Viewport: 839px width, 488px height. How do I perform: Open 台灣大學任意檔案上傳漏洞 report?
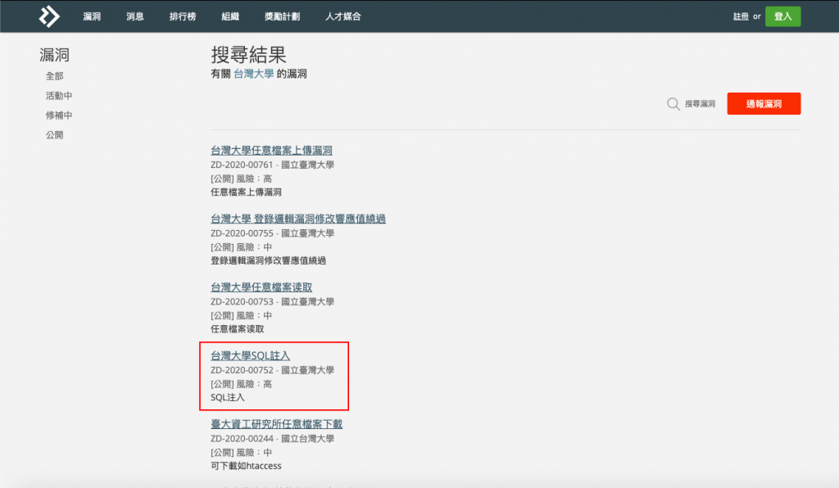click(x=271, y=151)
